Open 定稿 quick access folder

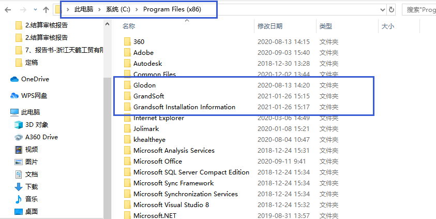[x=27, y=63]
